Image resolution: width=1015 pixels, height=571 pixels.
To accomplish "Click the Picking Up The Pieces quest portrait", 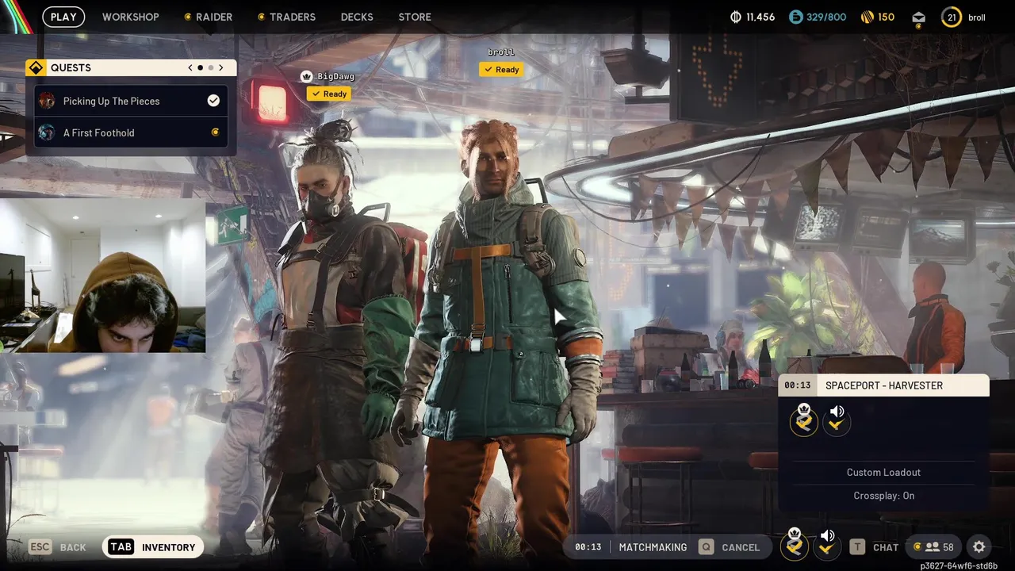I will (x=47, y=101).
